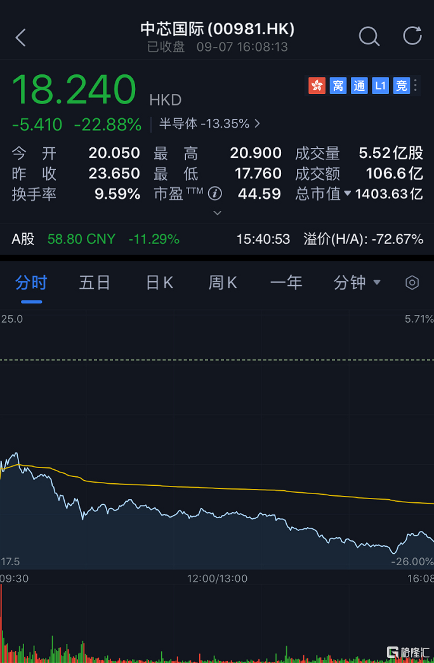Select the 周K chart tab
The image size is (434, 663).
tap(223, 283)
